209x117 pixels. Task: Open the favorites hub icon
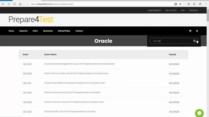(x=189, y=4)
